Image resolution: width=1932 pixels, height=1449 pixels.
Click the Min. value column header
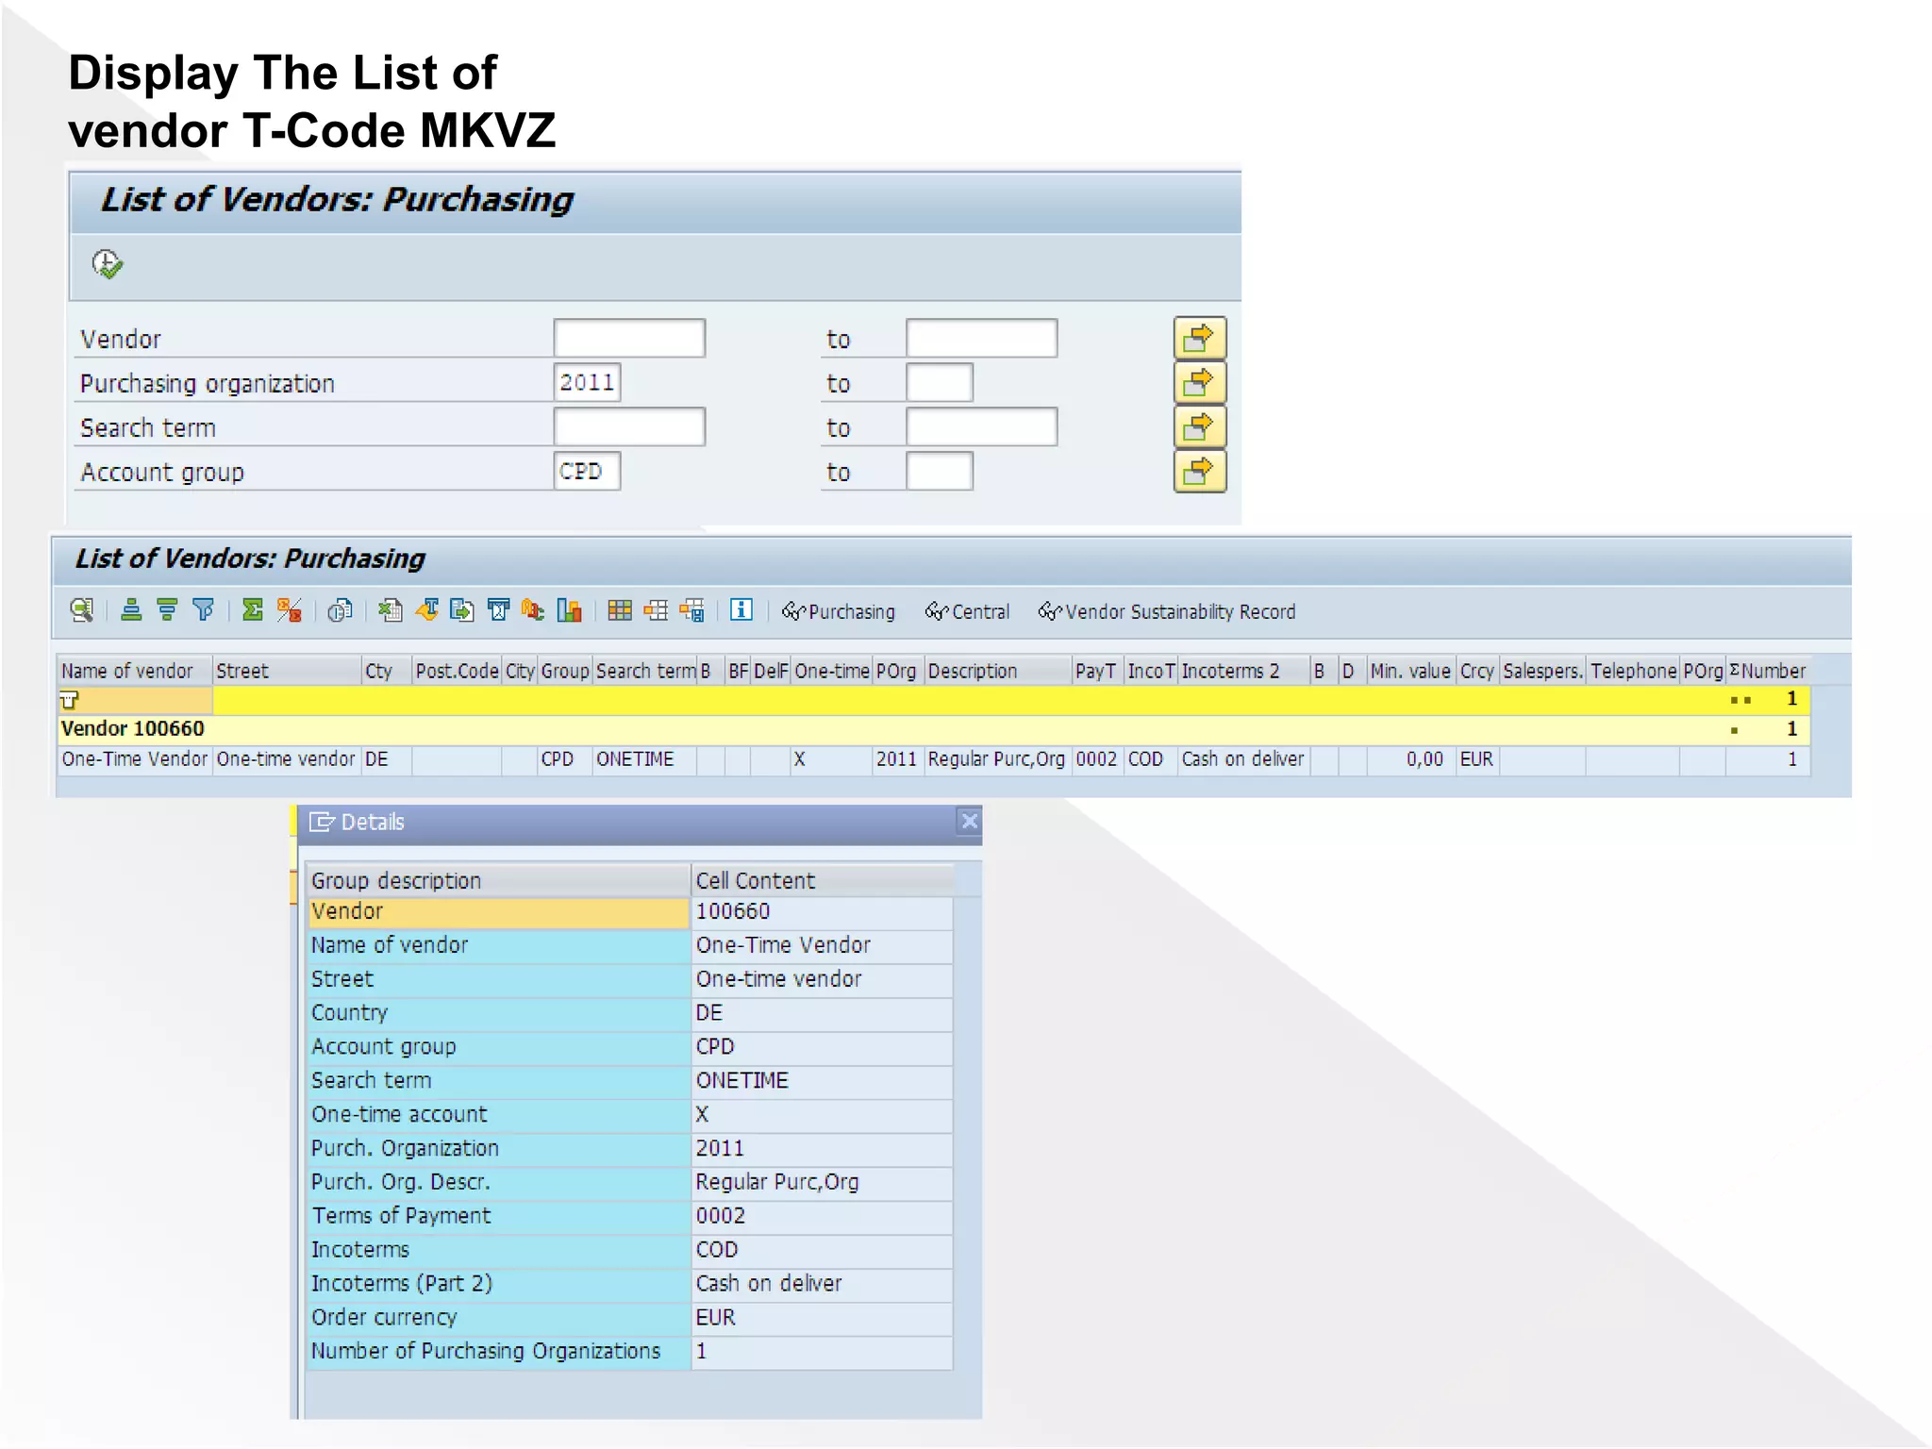pos(1410,671)
